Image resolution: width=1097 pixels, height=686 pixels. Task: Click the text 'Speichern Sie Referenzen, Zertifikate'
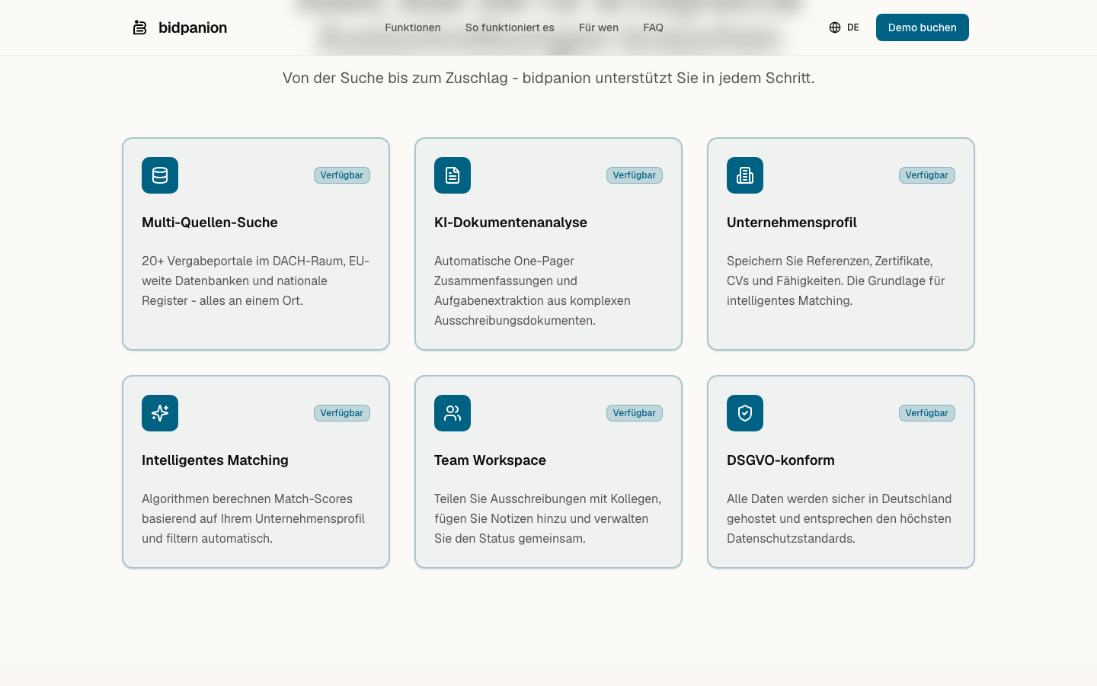tap(836, 280)
